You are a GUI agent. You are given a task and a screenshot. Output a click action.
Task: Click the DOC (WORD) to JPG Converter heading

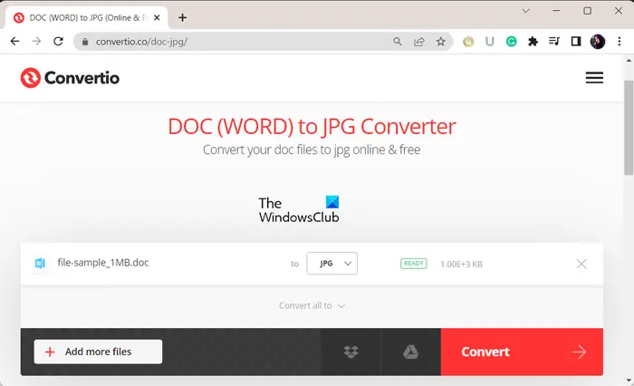click(x=312, y=126)
